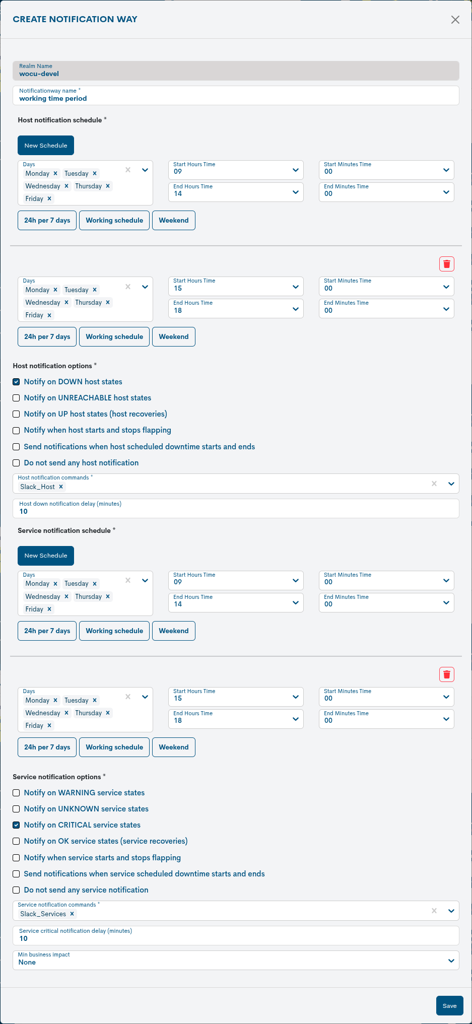
Task: Delete the second host notification schedule via its trash icon
Action: 446,264
